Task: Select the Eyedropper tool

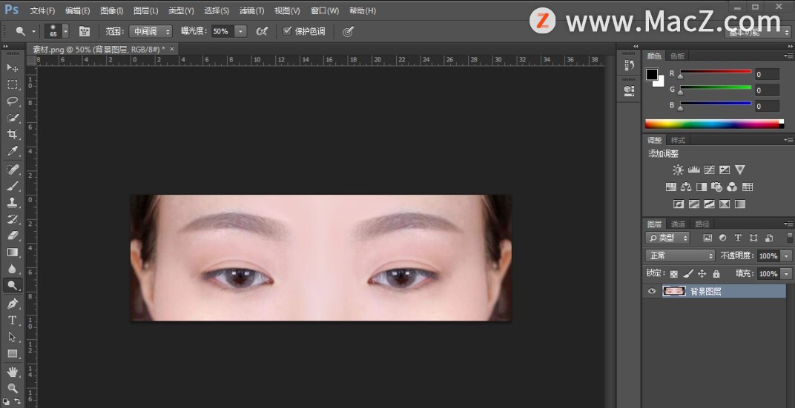Action: click(x=13, y=151)
